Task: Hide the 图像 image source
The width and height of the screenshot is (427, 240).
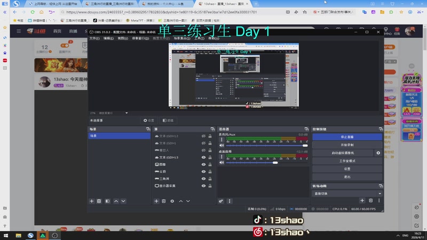Action: [x=203, y=164]
